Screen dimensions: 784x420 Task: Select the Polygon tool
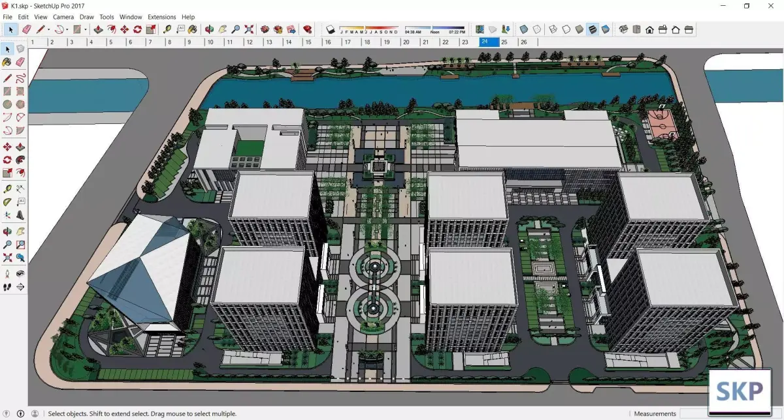pyautogui.click(x=20, y=104)
